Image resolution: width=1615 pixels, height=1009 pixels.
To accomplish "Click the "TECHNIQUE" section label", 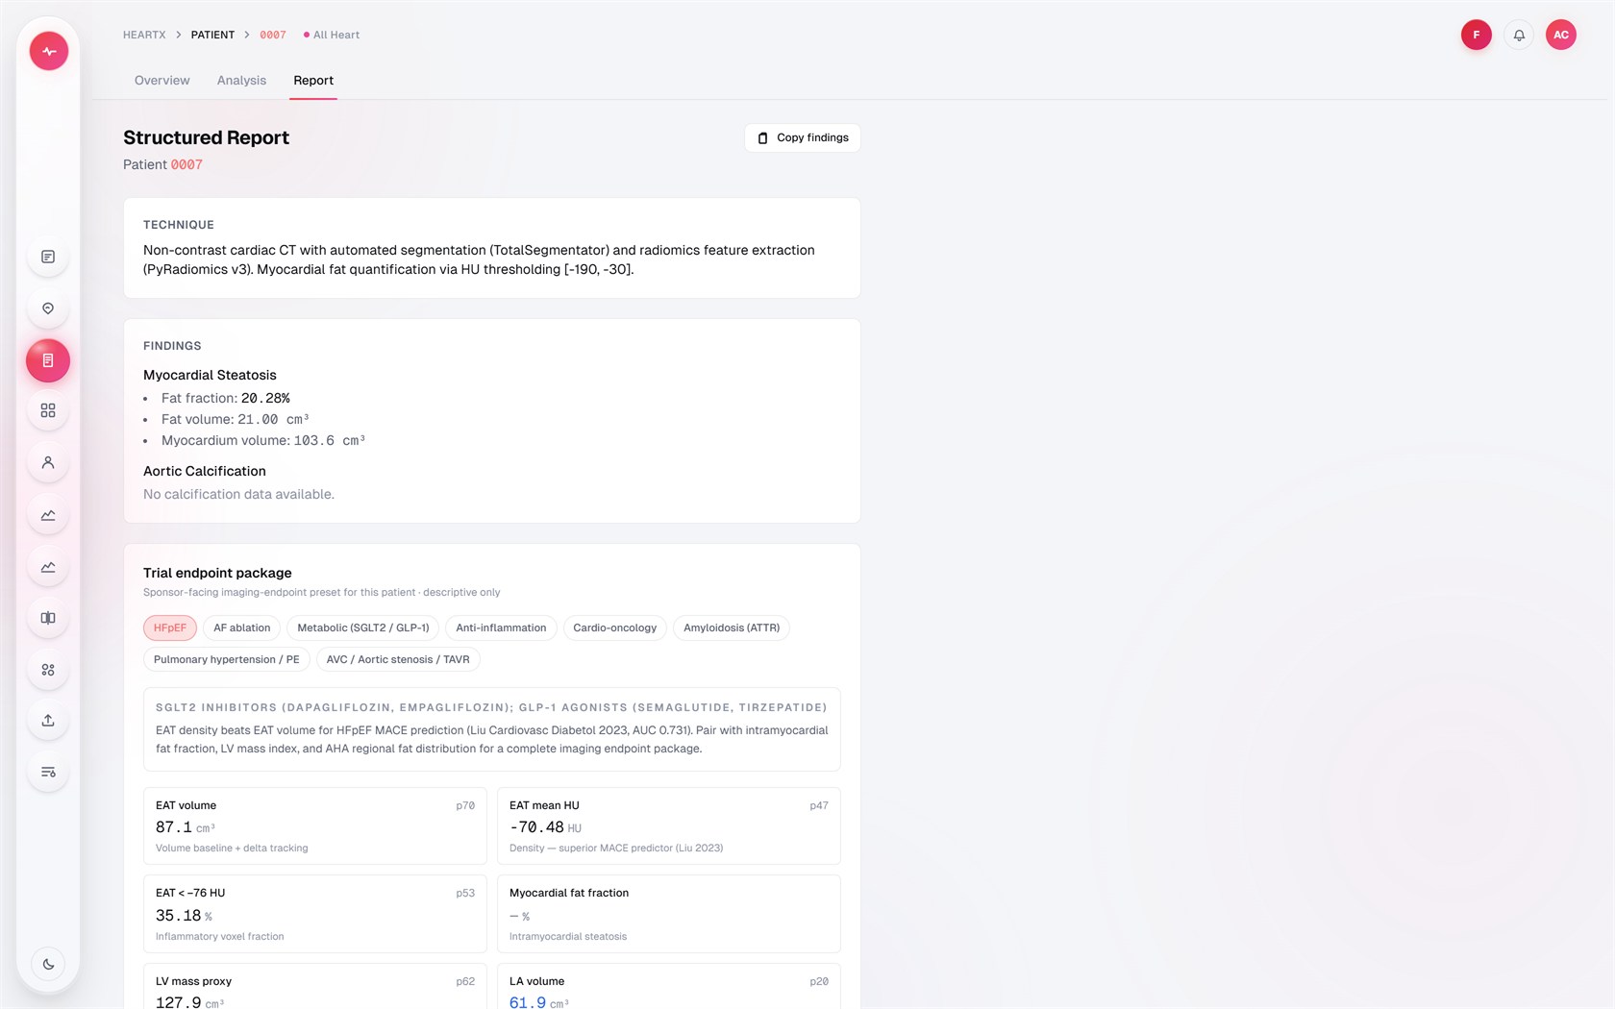I will pyautogui.click(x=179, y=225).
